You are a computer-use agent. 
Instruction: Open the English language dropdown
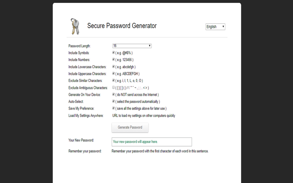pyautogui.click(x=215, y=27)
